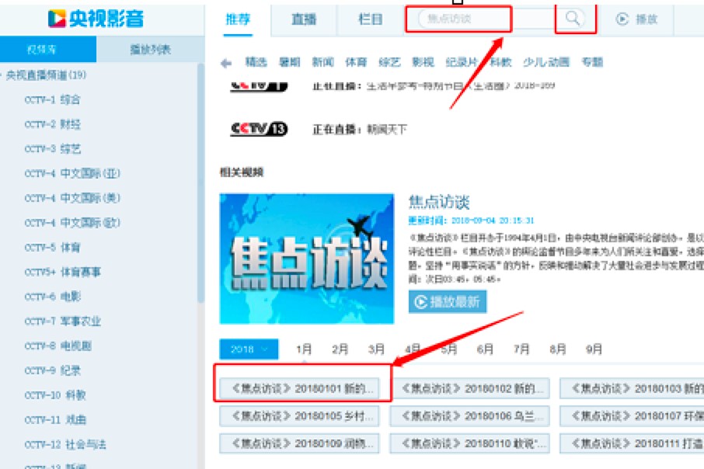Viewport: 704px width, 469px height.
Task: Select the 暑期 category
Action: [289, 62]
